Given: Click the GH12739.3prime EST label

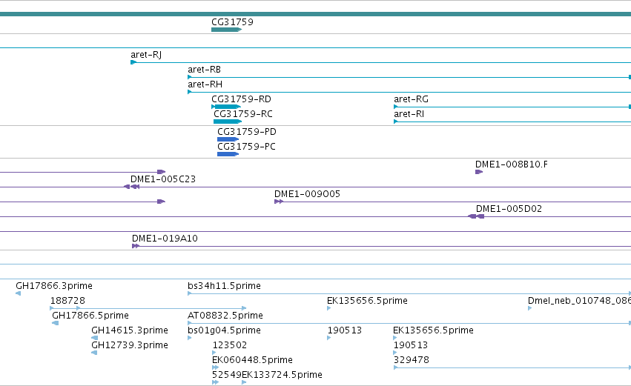Looking at the screenshot, I should coord(130,345).
